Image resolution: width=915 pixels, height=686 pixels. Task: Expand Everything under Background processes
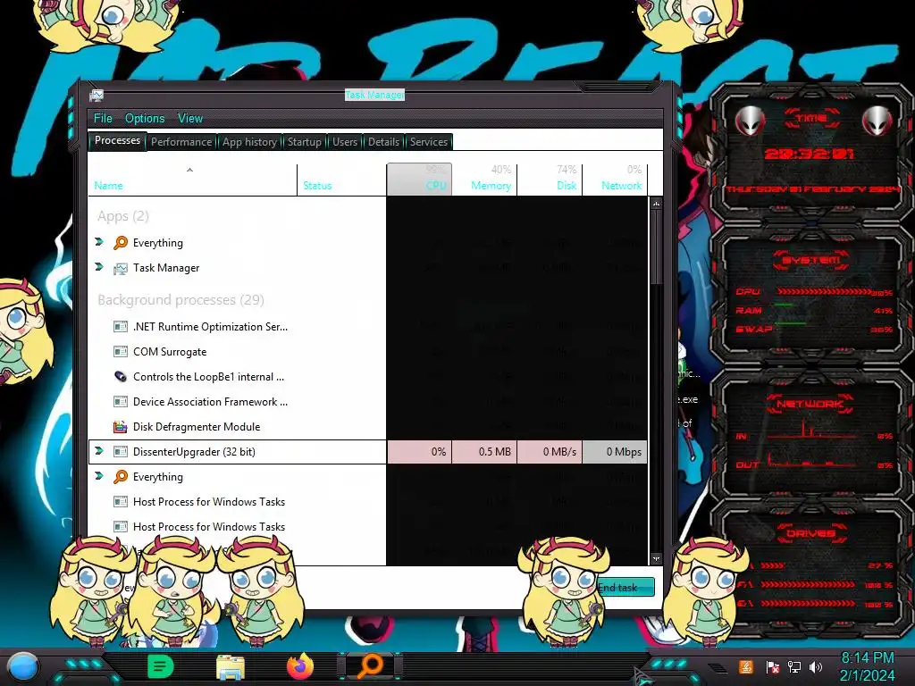[99, 476]
